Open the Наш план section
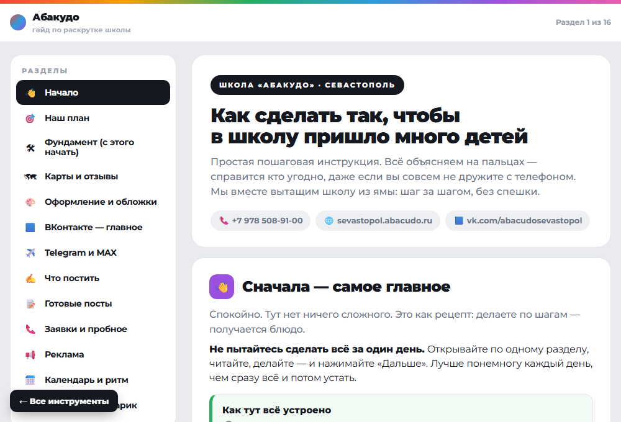 tap(93, 118)
